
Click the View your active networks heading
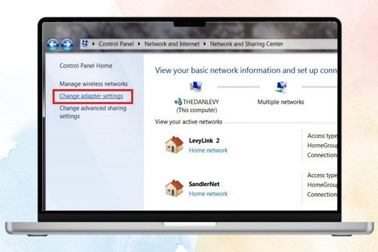188,122
